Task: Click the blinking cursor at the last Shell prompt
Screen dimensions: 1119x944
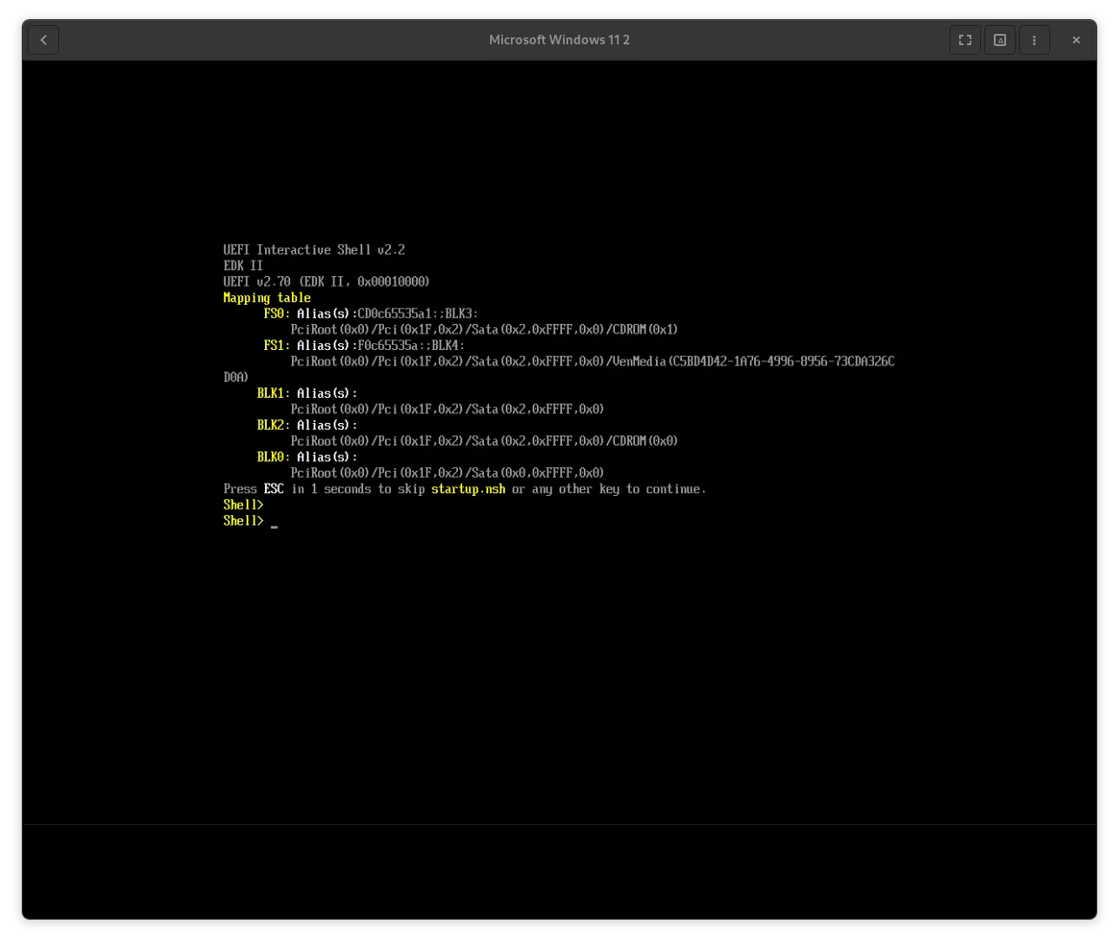Action: pyautogui.click(x=274, y=523)
